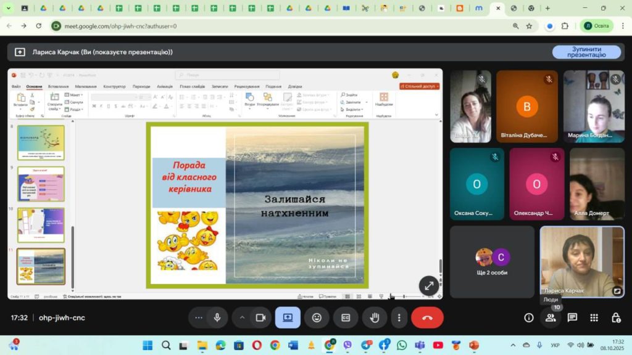Open the activities grid icon

point(594,317)
